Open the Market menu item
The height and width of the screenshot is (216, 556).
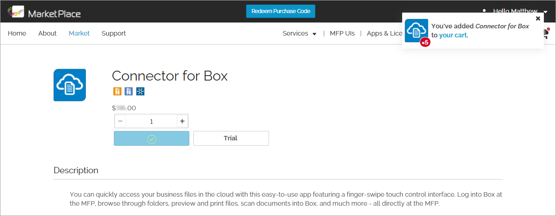tap(79, 33)
